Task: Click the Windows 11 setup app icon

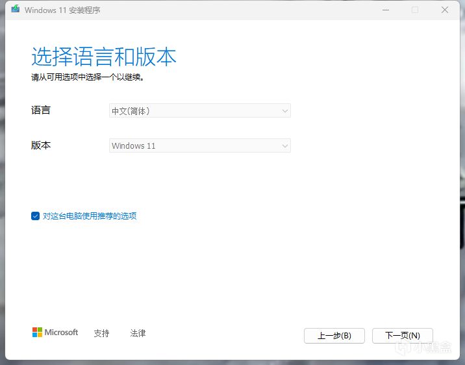Action: [x=16, y=9]
